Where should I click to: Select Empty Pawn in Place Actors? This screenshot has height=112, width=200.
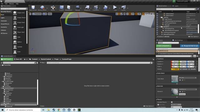(x=20, y=22)
